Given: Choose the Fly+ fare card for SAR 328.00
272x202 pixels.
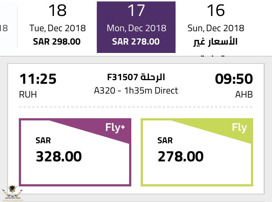Looking at the screenshot, I should point(75,152).
